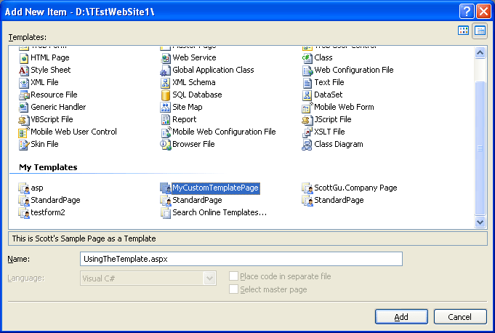Open the Language dropdown

tap(210, 278)
